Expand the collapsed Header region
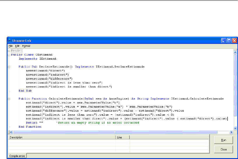Screen dimensions: 238x159 click(x=9, y=51)
